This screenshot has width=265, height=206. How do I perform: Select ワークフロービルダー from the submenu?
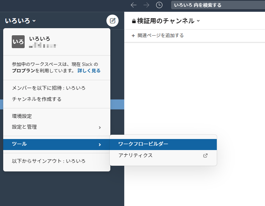click(163, 144)
